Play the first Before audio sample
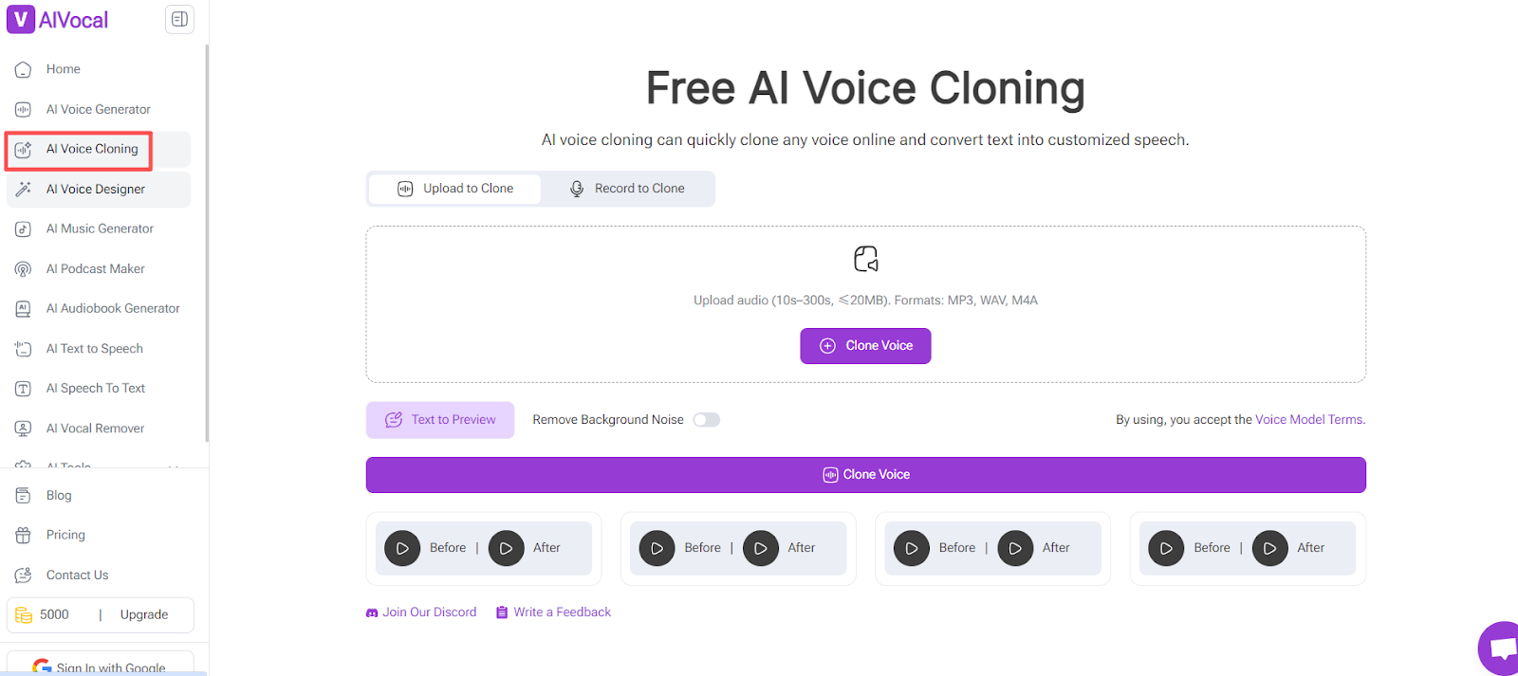This screenshot has height=676, width=1518. [x=402, y=548]
